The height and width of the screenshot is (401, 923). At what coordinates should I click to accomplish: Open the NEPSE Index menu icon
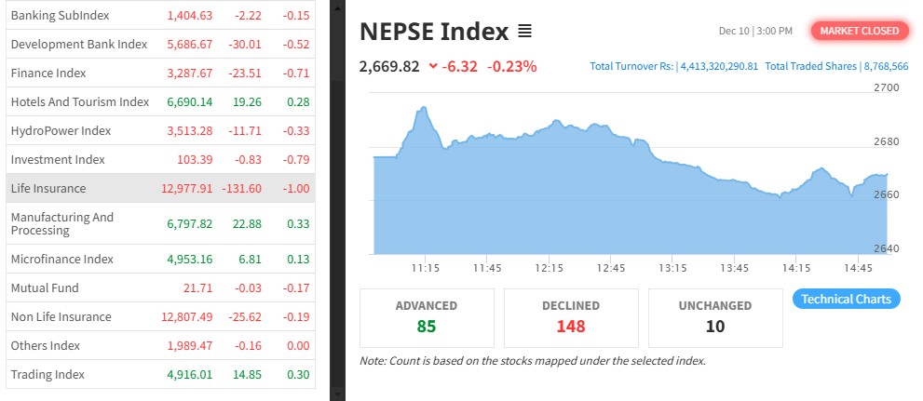(524, 32)
